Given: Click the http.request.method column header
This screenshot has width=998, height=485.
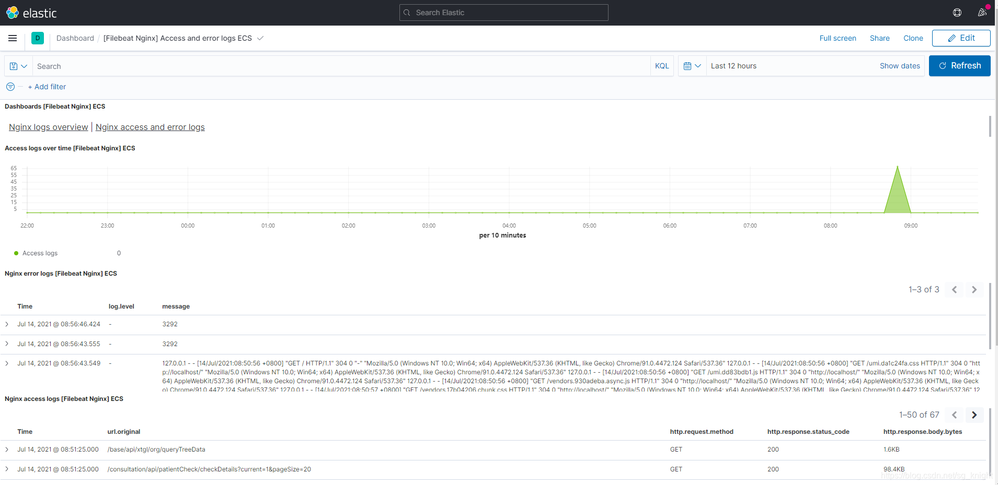Looking at the screenshot, I should [x=702, y=432].
